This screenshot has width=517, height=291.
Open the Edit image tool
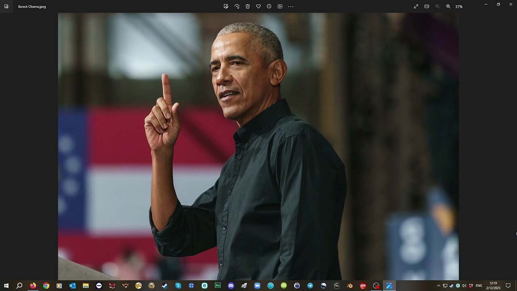[226, 6]
